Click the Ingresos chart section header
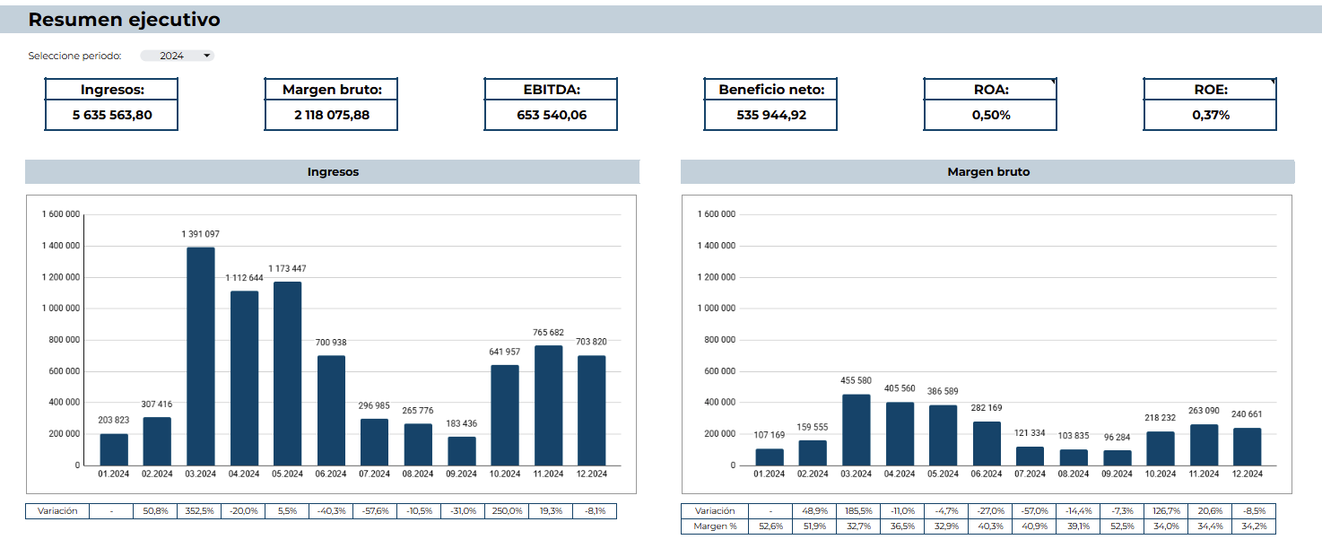This screenshot has height=548, width=1322. click(333, 172)
